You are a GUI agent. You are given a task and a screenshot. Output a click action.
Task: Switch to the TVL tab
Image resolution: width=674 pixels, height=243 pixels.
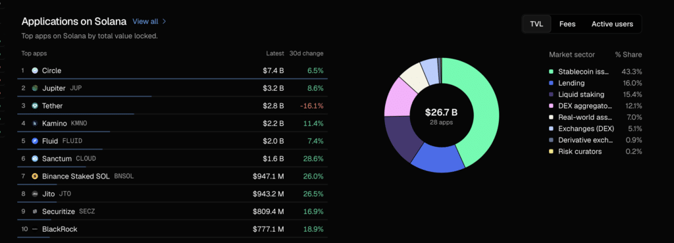click(x=536, y=24)
